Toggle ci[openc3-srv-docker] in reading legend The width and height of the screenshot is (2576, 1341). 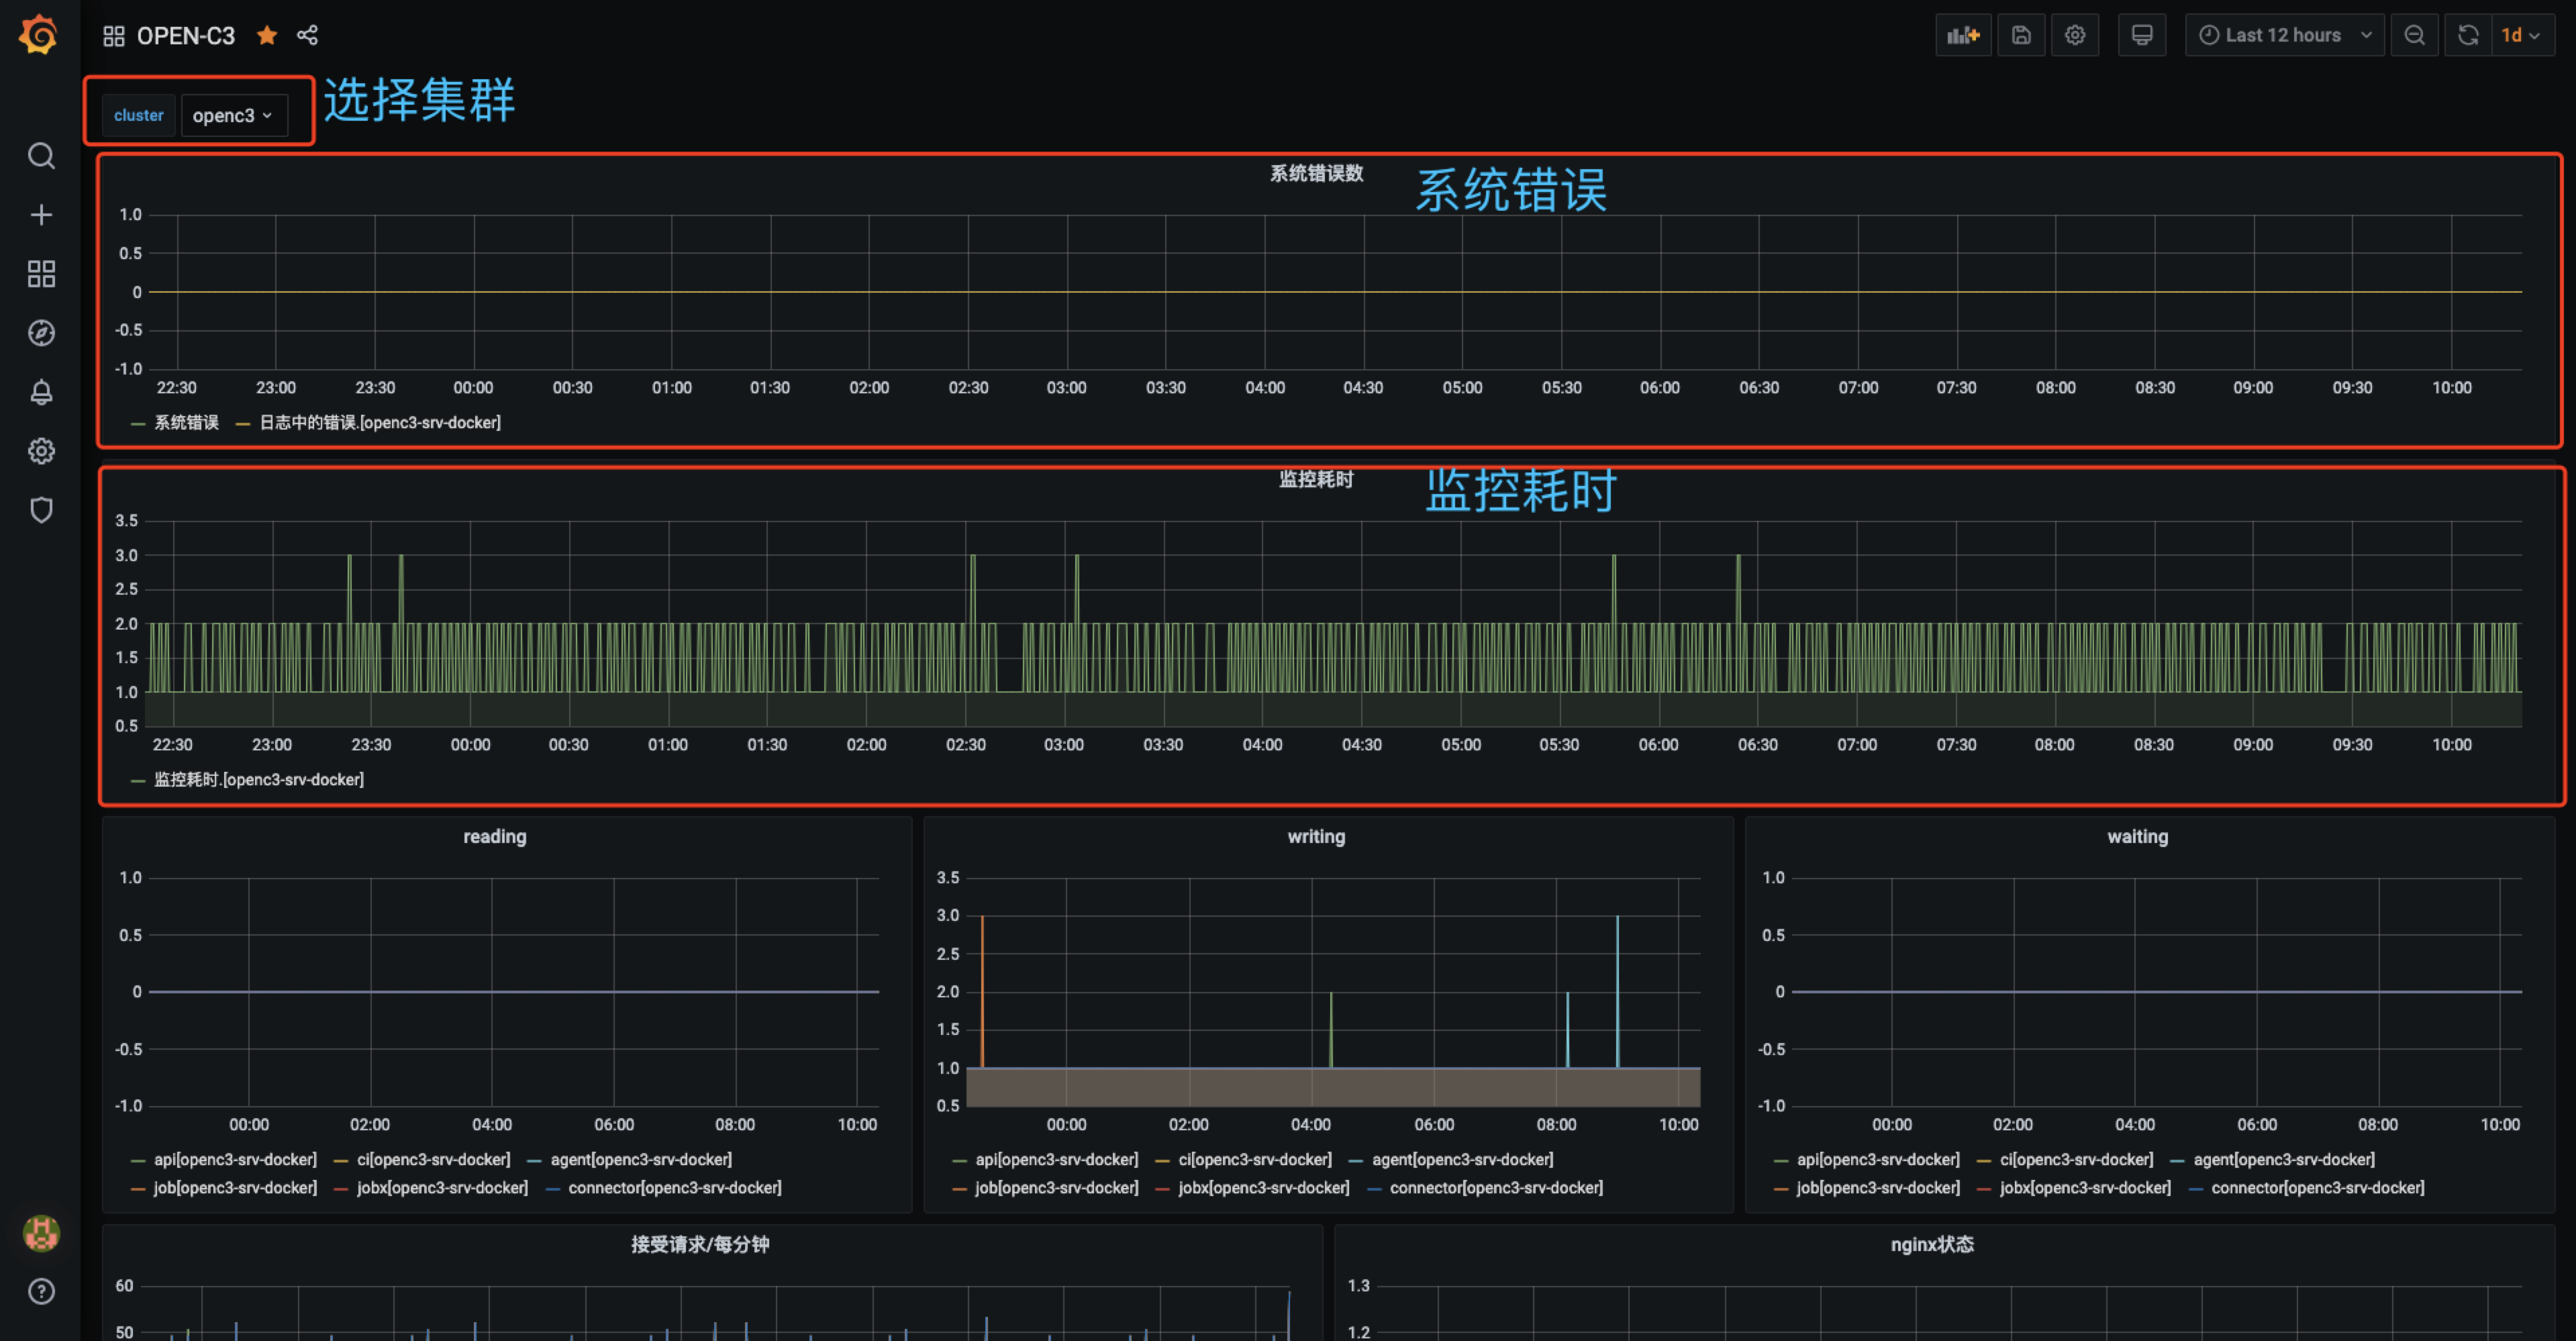[433, 1159]
